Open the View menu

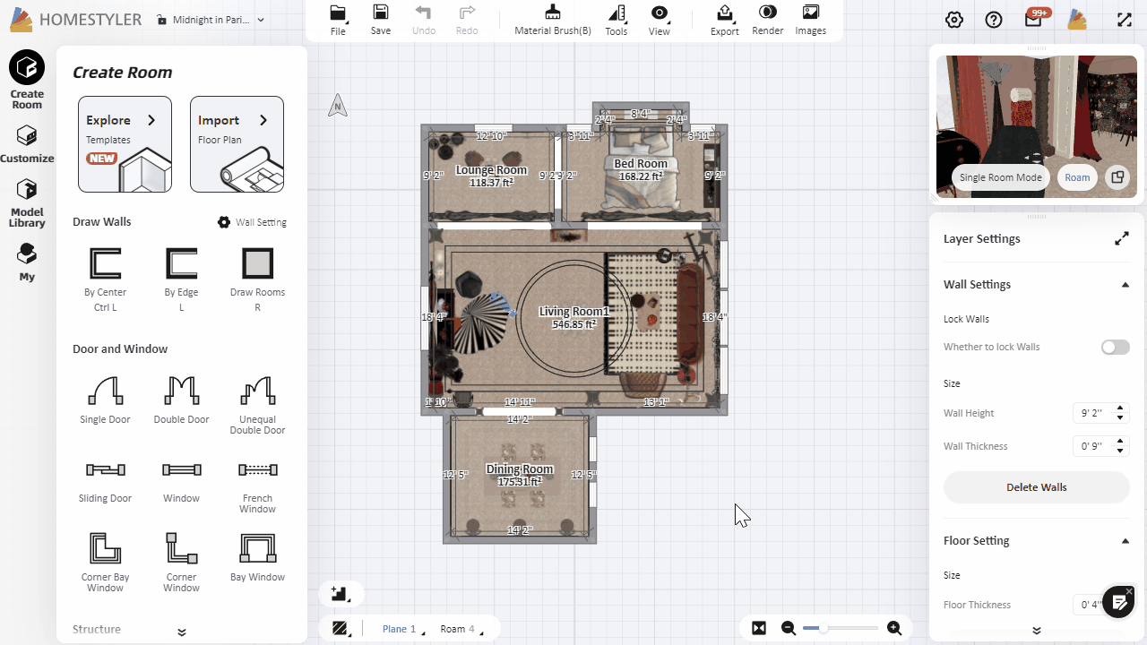coord(660,19)
